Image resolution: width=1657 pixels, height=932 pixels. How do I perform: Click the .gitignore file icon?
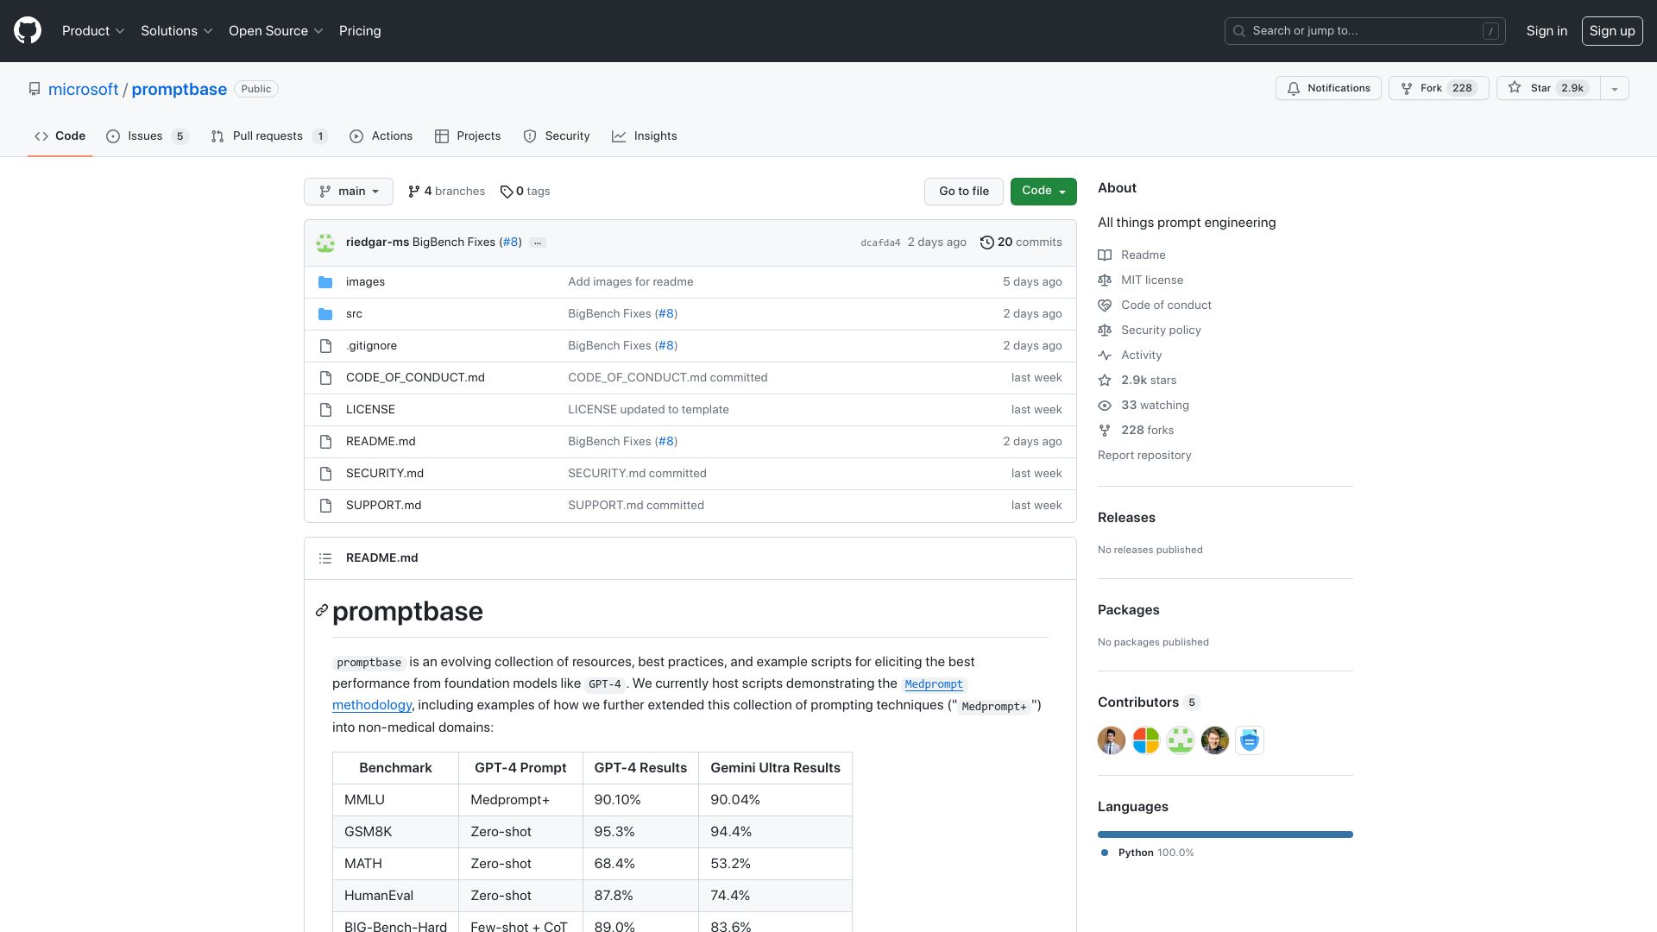[325, 346]
